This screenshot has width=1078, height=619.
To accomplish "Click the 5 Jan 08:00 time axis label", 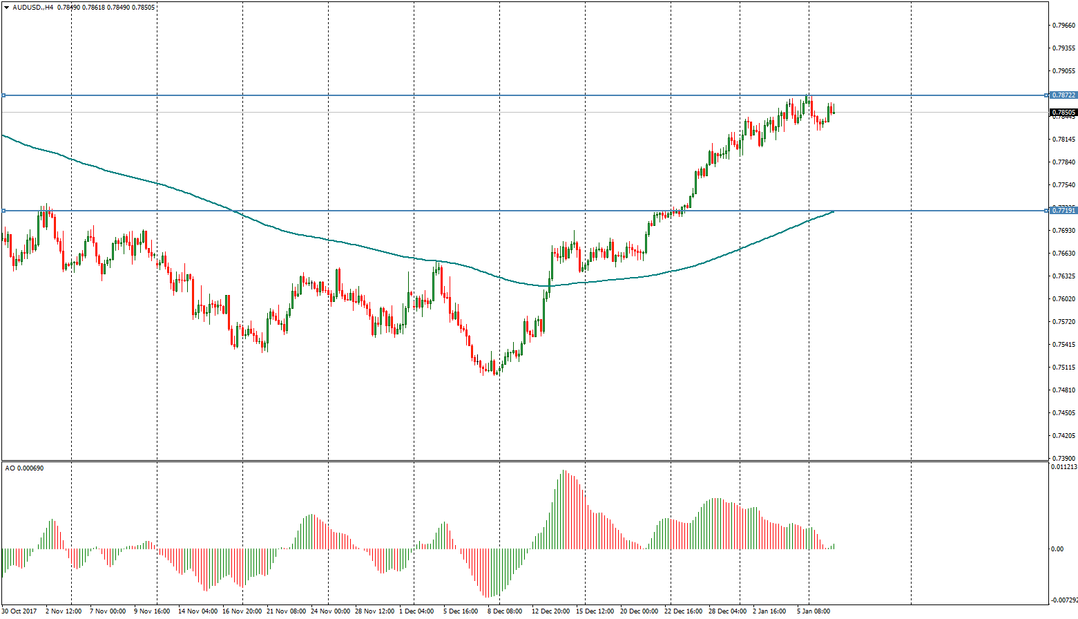I will (x=814, y=611).
